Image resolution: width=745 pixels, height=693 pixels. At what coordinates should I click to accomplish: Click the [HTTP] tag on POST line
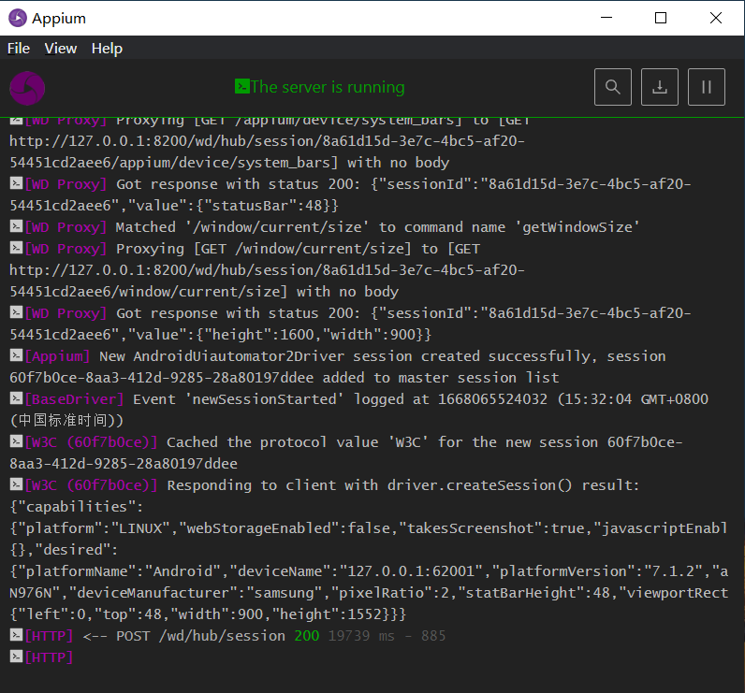point(49,636)
